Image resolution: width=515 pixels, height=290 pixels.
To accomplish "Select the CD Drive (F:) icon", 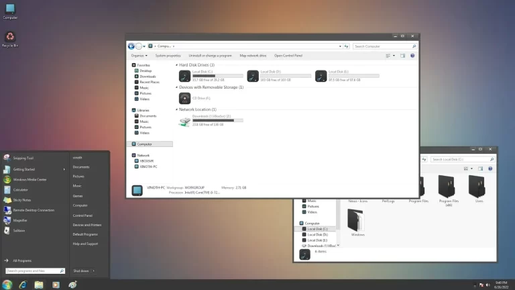I will pos(184,98).
